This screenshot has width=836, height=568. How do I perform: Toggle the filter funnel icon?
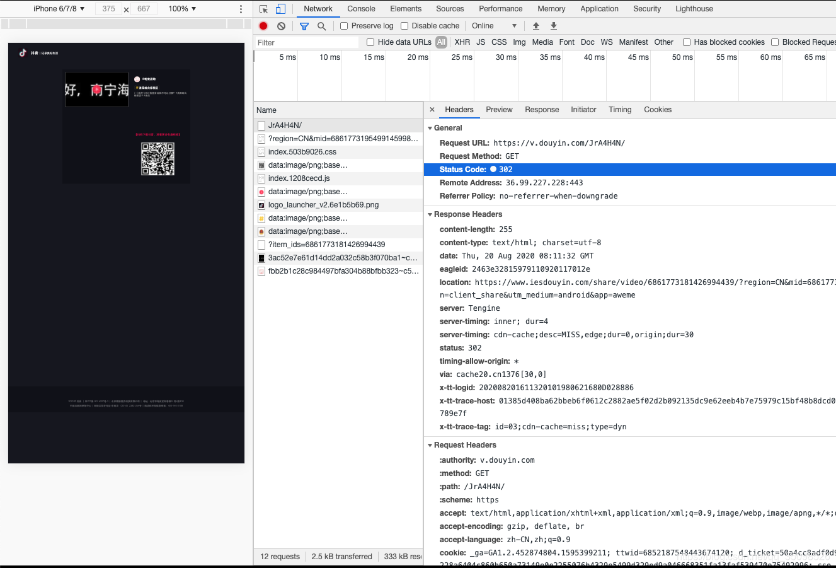(304, 26)
